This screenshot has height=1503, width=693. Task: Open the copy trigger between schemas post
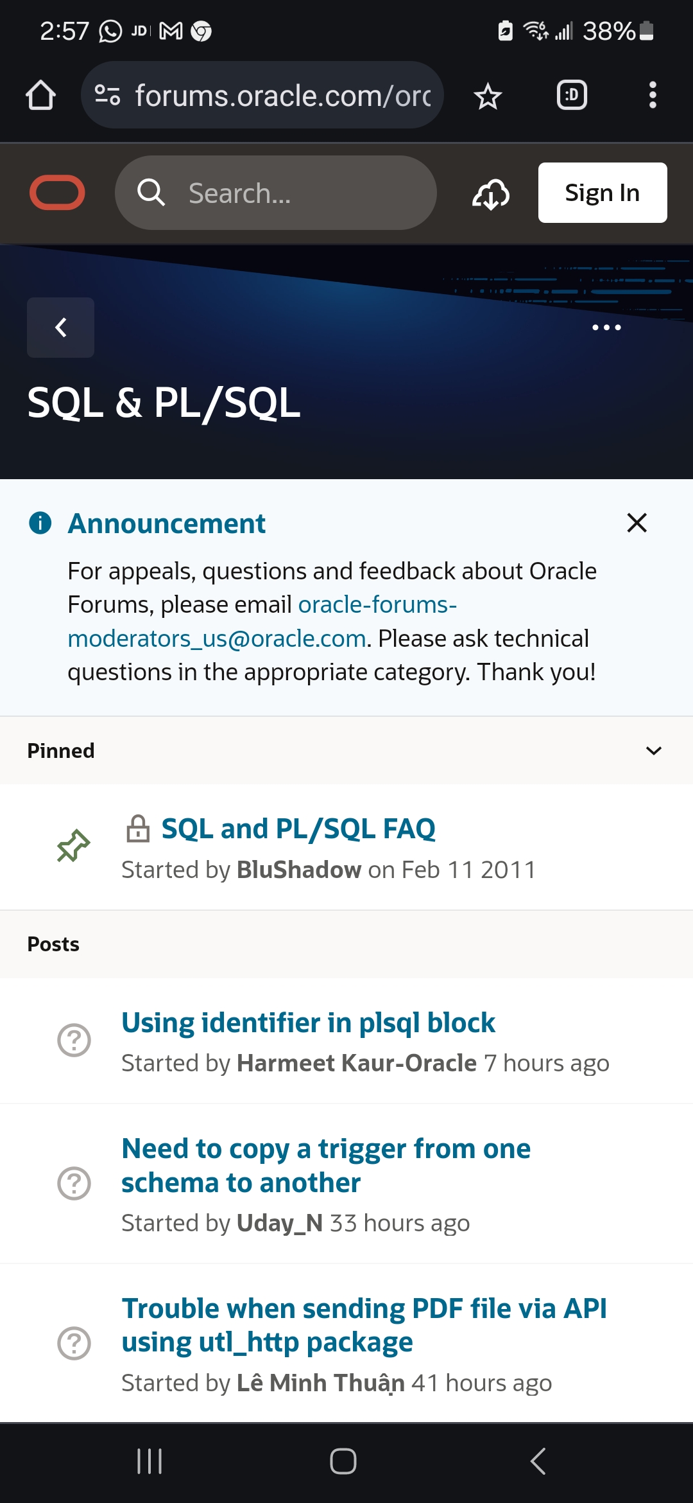coord(325,1165)
